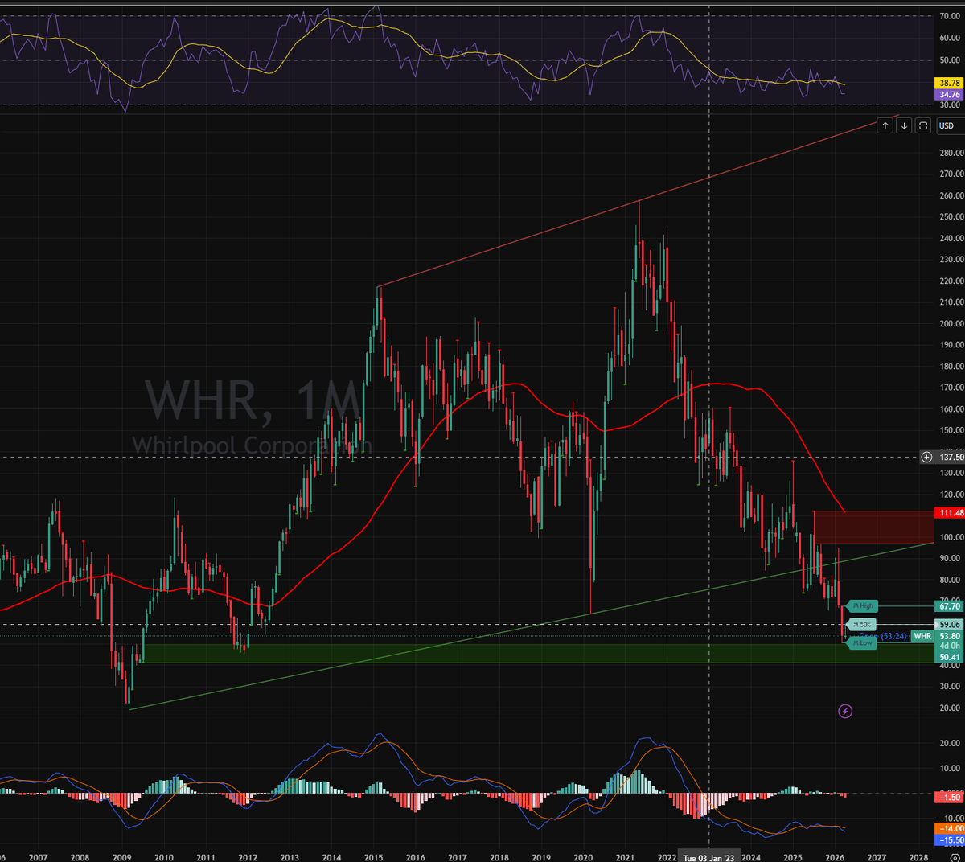Click the 200.00 price scale label

click(951, 323)
